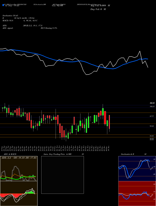Image resolution: width=156 pixels, height=206 pixels.
Task: Click the 'Avg Vol: 0.008 M' value
Action: tap(100, 6)
